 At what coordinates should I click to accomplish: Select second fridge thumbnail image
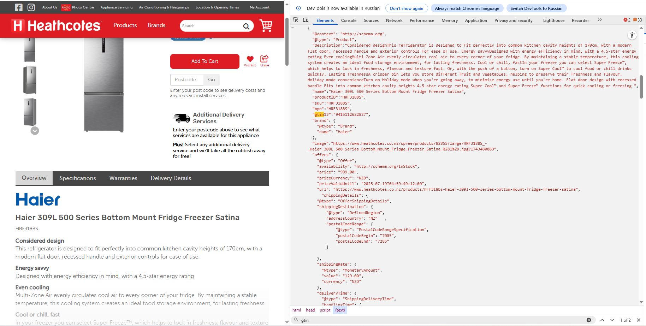pos(30,80)
